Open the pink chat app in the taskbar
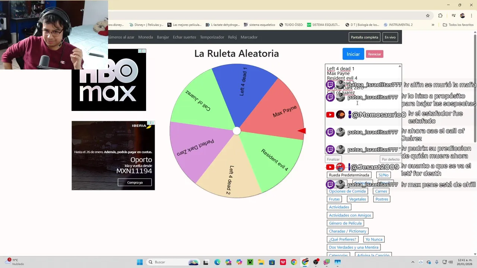Viewport: 477px width, 268px height. point(327,262)
